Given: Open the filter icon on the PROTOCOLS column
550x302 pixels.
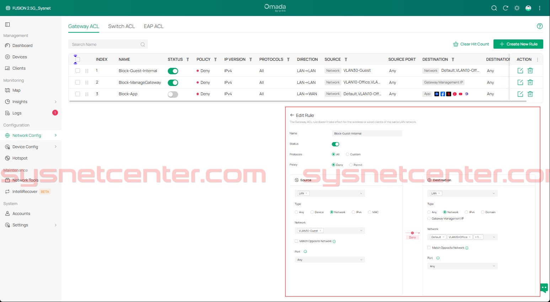Looking at the screenshot, I should 288,59.
